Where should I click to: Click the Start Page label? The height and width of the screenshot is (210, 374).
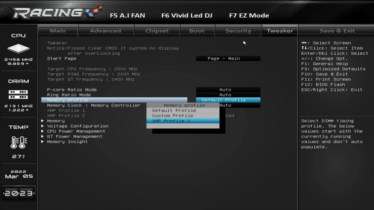pyautogui.click(x=61, y=59)
